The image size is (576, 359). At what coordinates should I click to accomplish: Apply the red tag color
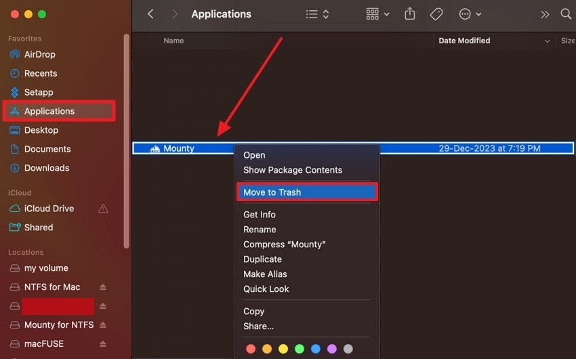(251, 349)
